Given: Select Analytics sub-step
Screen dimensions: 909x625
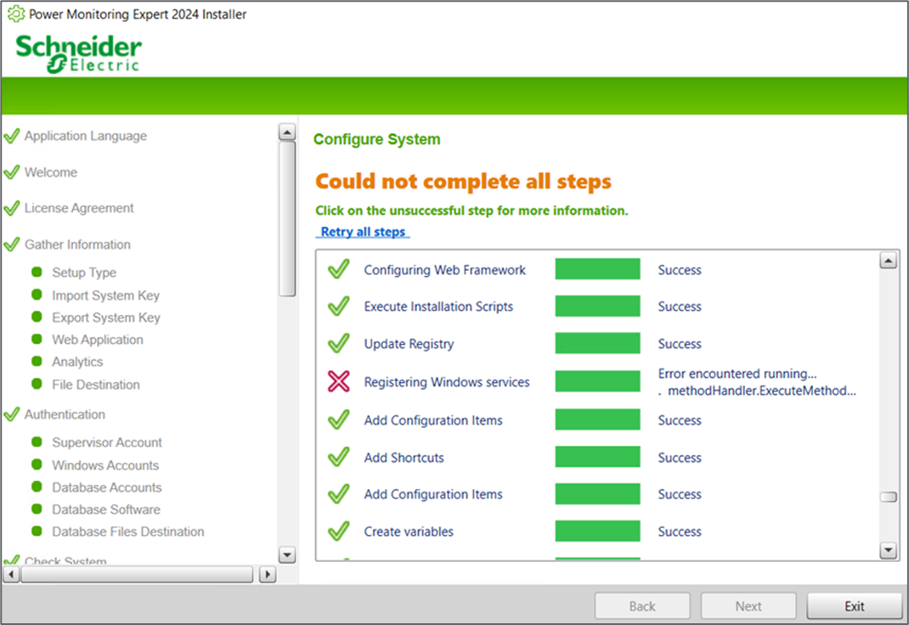Looking at the screenshot, I should tap(77, 362).
